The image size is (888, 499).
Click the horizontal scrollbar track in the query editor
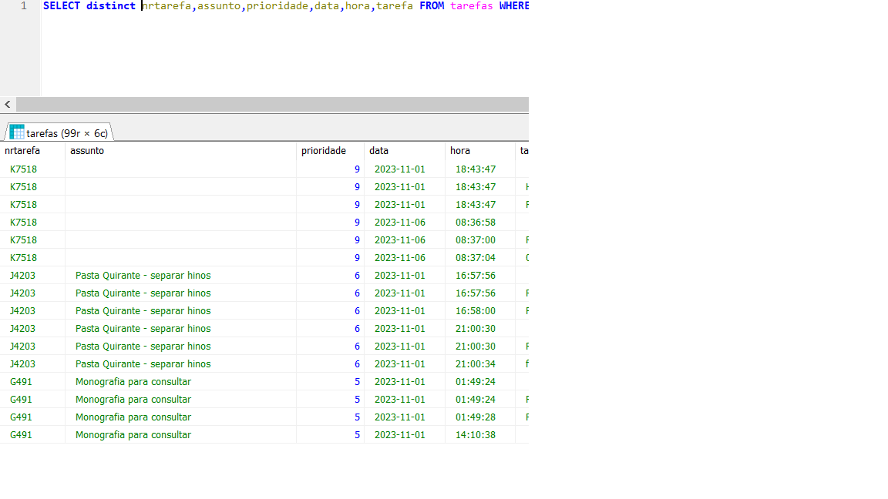coord(271,104)
